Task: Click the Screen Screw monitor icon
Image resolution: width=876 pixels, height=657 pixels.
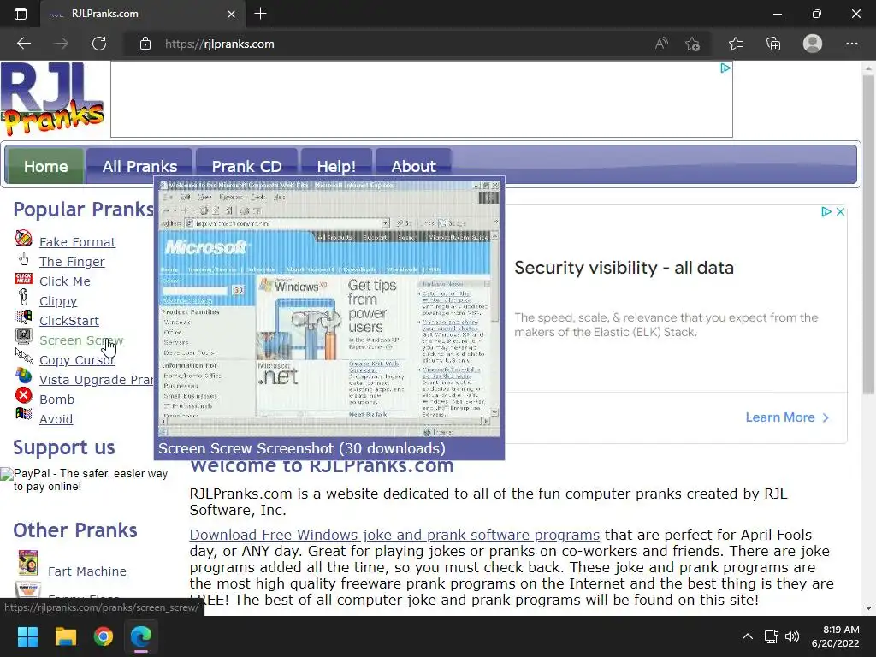Action: coord(23,336)
